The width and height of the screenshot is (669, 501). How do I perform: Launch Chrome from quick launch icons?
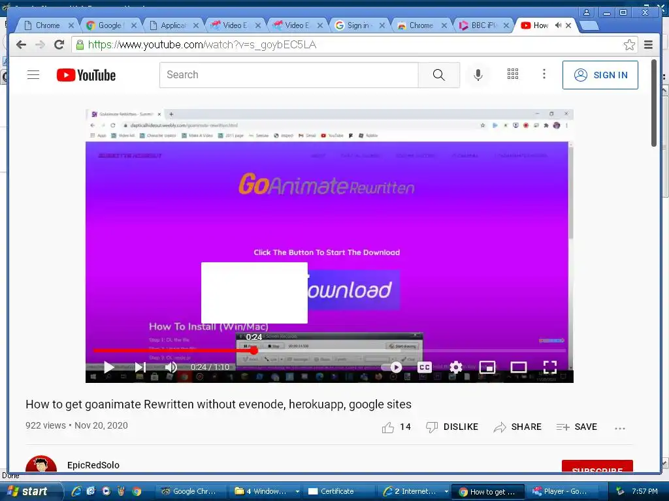coord(137,491)
